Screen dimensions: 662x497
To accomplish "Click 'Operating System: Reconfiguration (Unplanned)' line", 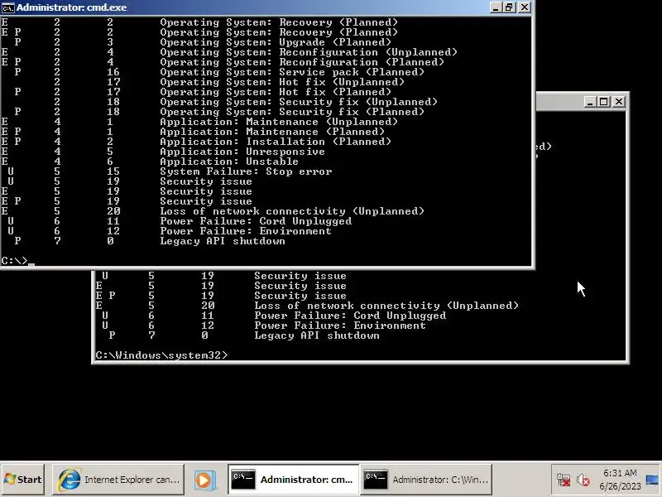I will tap(308, 52).
